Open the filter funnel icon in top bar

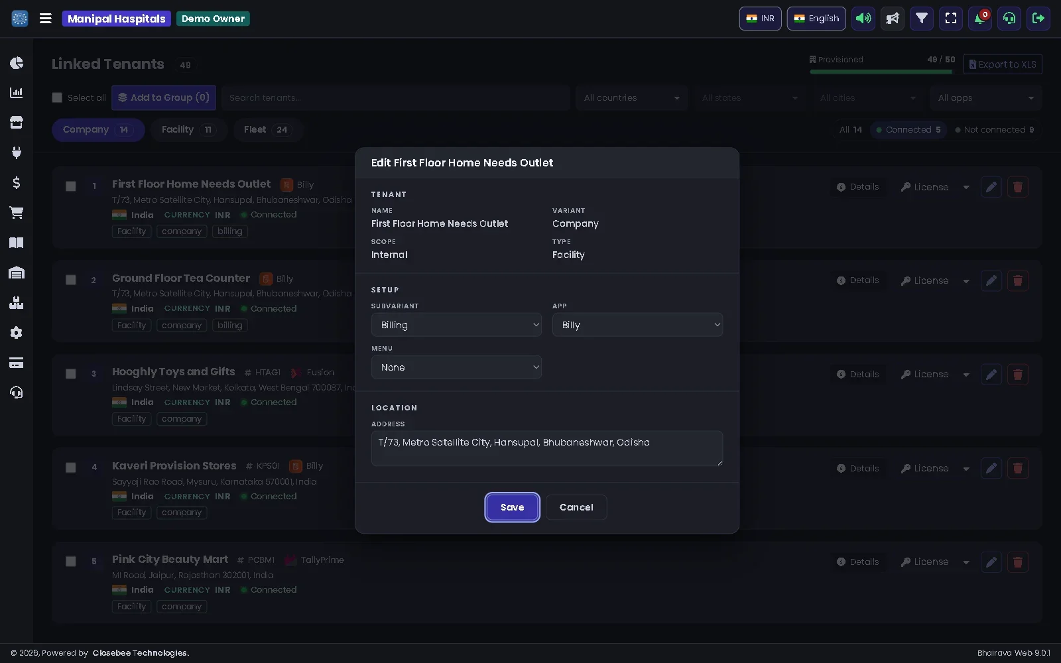[x=922, y=19]
